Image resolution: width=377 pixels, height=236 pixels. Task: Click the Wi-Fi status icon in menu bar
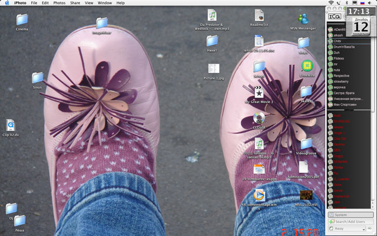pyautogui.click(x=330, y=3)
